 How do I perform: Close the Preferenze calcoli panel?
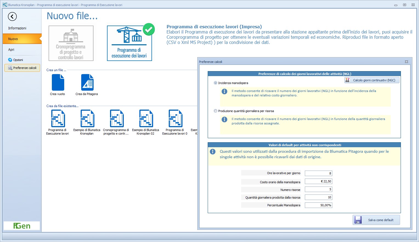[x=406, y=62]
